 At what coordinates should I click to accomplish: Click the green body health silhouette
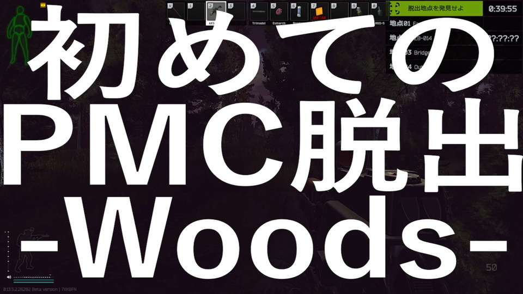(20, 35)
